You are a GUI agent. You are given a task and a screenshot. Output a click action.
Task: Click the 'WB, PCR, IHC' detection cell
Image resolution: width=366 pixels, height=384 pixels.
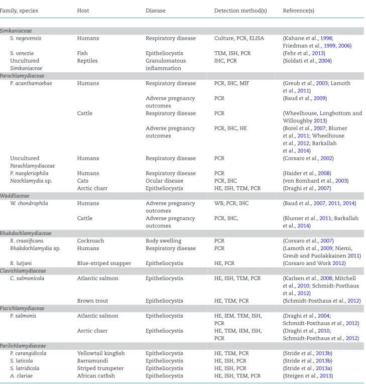click(x=231, y=203)
